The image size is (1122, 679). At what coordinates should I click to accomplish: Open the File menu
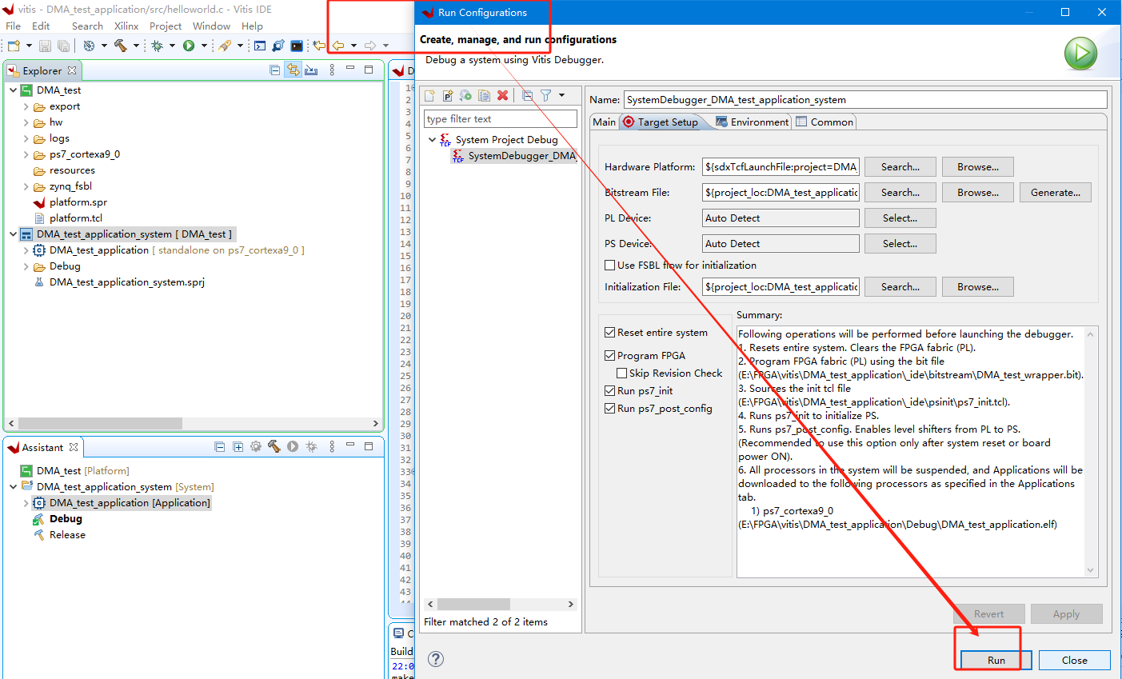(13, 26)
